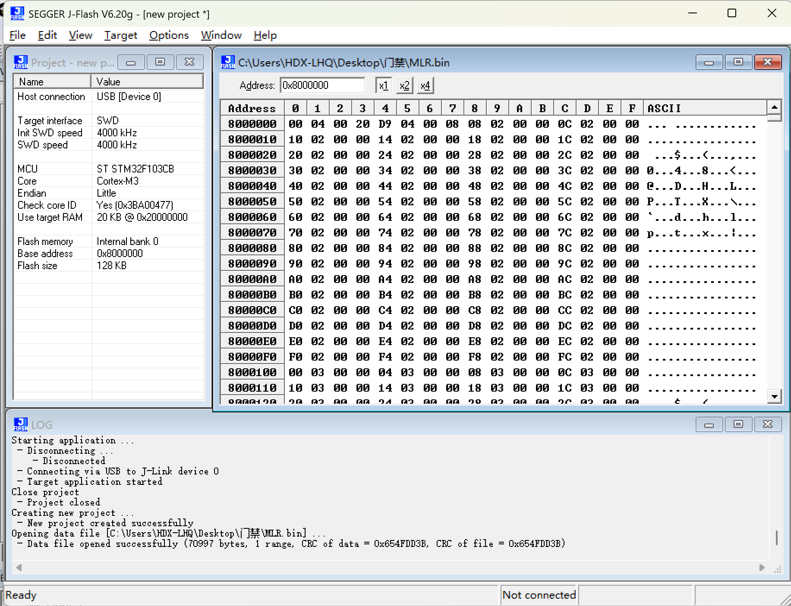Click the Name column header in Project
The height and width of the screenshot is (606, 791).
pyautogui.click(x=52, y=82)
